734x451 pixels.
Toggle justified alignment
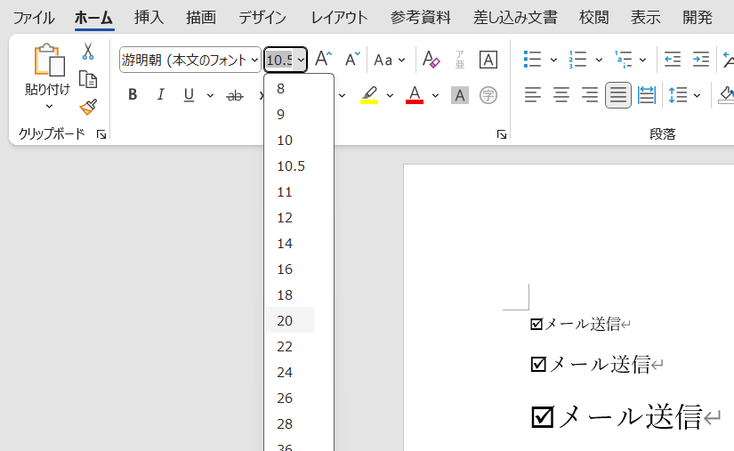[x=618, y=95]
